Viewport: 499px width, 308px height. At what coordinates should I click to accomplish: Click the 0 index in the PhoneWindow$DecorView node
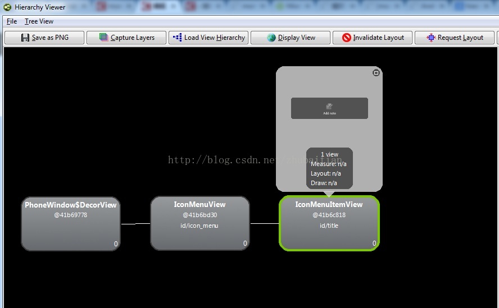[x=116, y=244]
